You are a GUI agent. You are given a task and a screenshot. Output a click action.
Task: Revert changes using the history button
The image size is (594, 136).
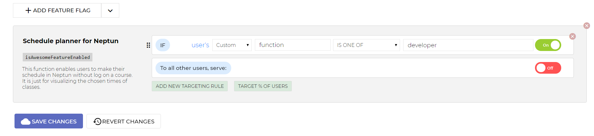(124, 121)
